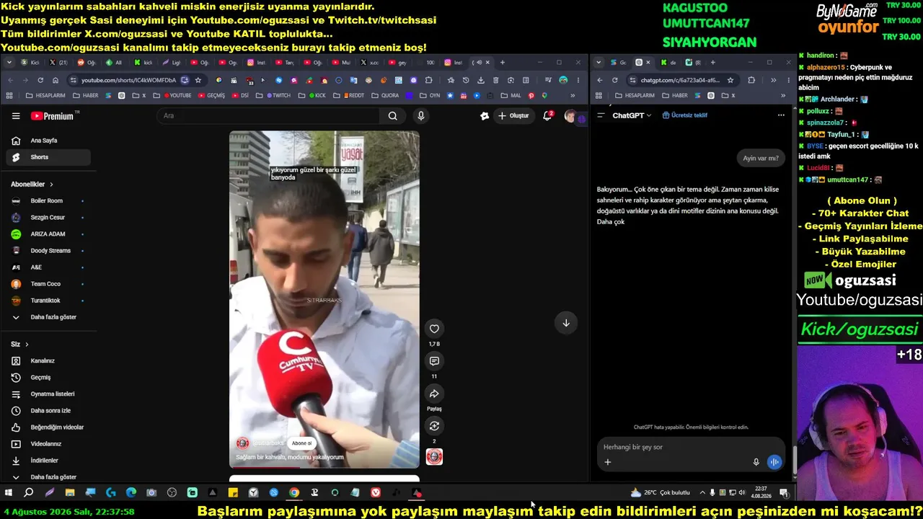
Task: Click the YouTube search magnifier button
Action: coord(392,116)
